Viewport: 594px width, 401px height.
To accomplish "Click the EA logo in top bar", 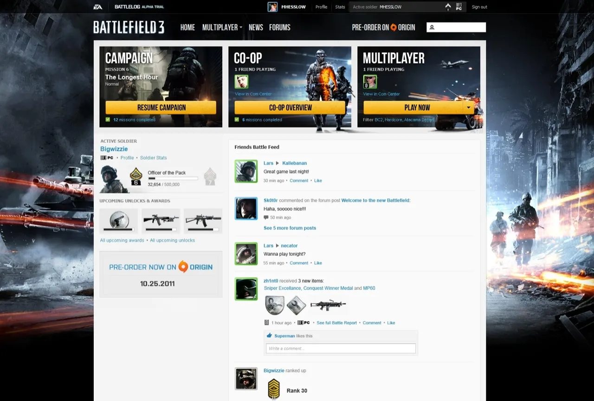I will click(x=98, y=7).
